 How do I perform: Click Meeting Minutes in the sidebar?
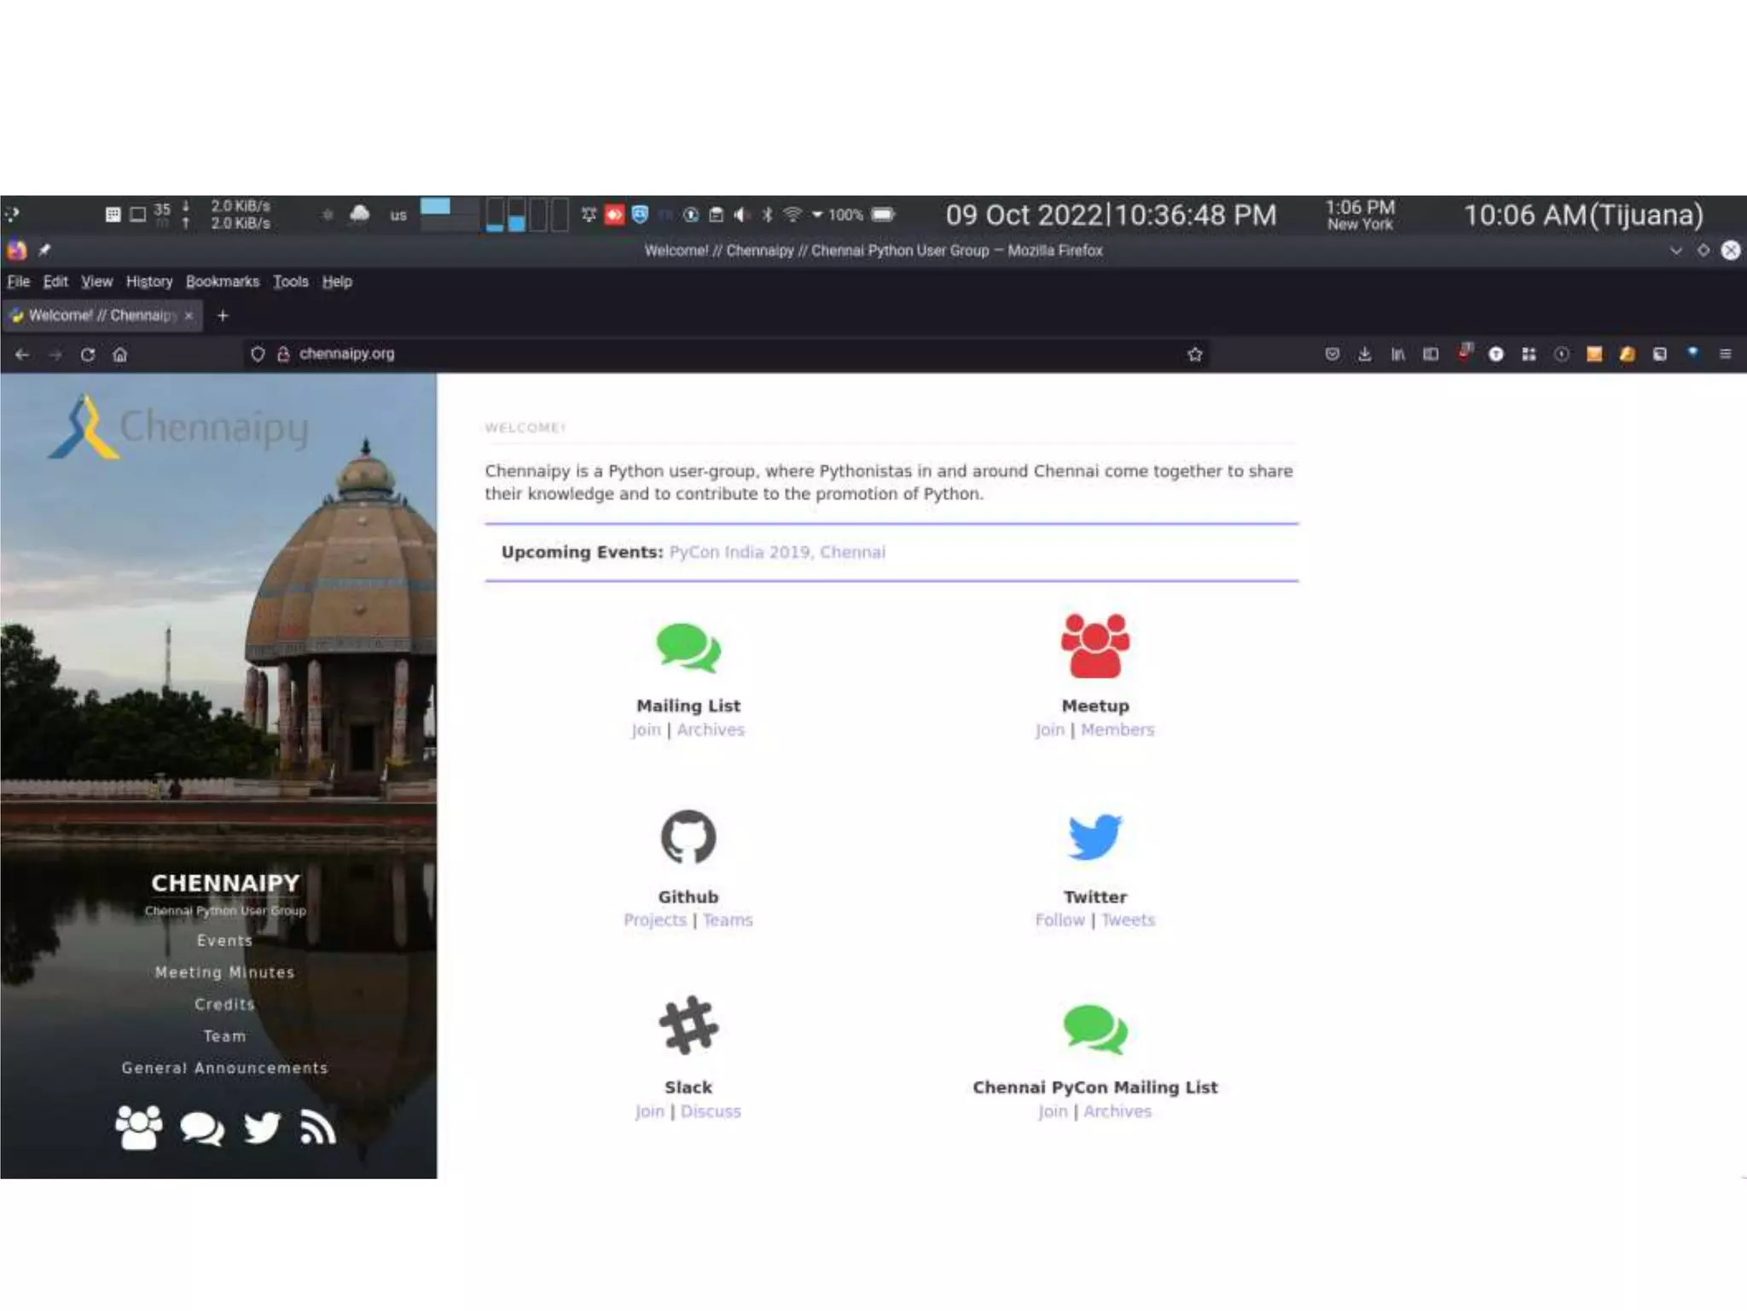(x=224, y=972)
